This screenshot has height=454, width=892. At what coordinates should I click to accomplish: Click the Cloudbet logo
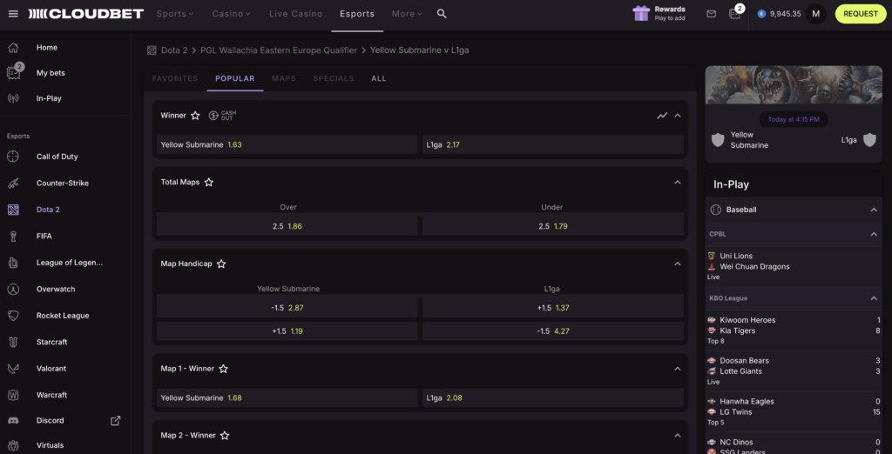coord(86,14)
